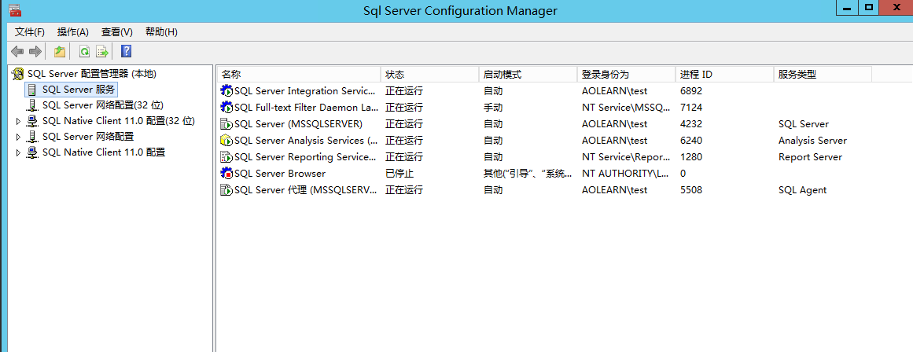Viewport: 913px width, 352px height.
Task: Open Help via the question mark icon
Action: (126, 52)
